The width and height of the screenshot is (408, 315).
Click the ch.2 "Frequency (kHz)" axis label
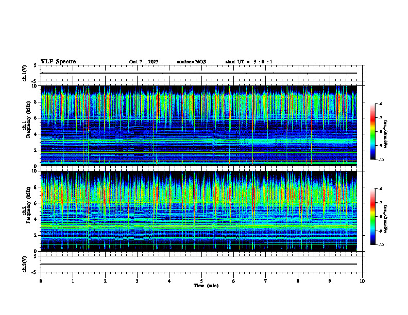[x=28, y=205]
